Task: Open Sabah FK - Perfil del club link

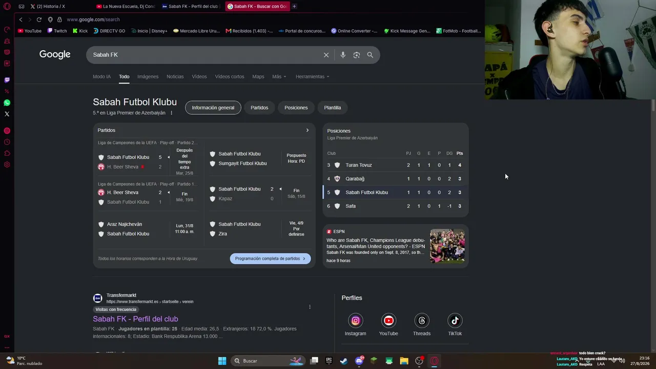Action: (135, 319)
